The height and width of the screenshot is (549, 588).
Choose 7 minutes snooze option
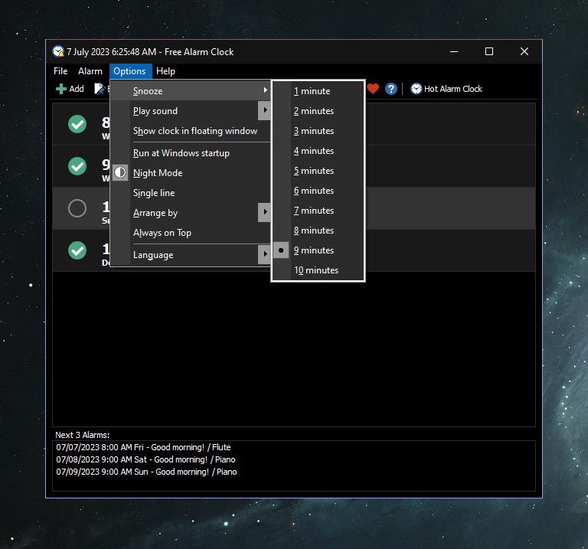click(318, 211)
